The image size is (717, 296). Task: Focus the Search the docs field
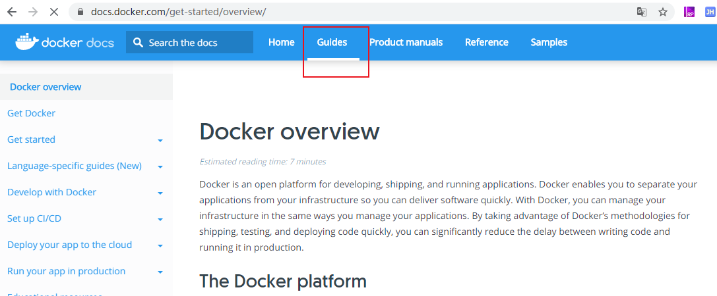(189, 42)
